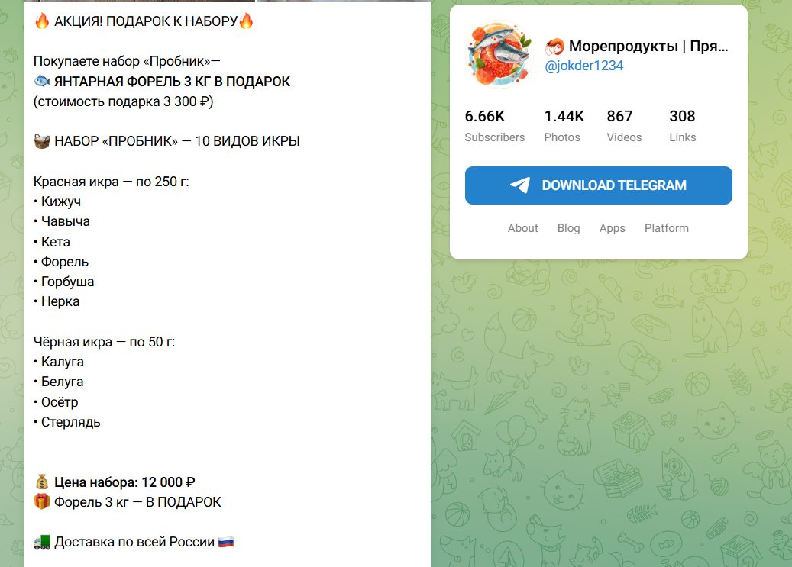Click the Download Telegram button
The width and height of the screenshot is (792, 567).
599,185
